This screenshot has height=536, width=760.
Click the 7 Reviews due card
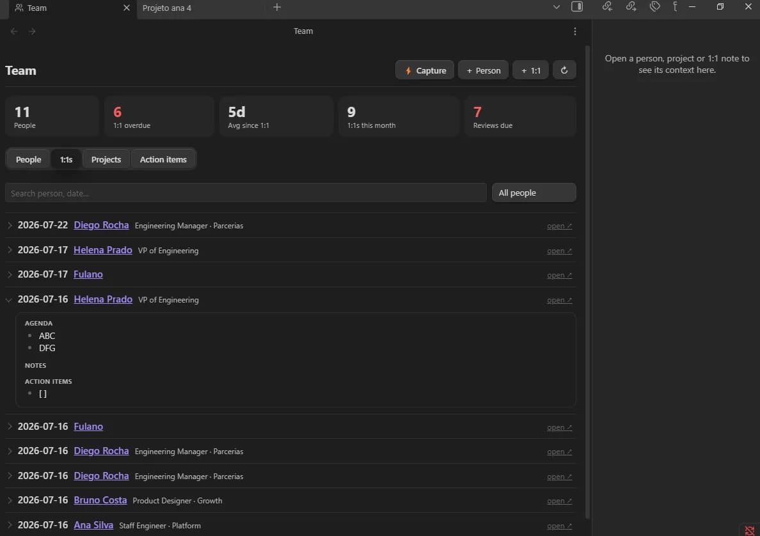(x=520, y=116)
